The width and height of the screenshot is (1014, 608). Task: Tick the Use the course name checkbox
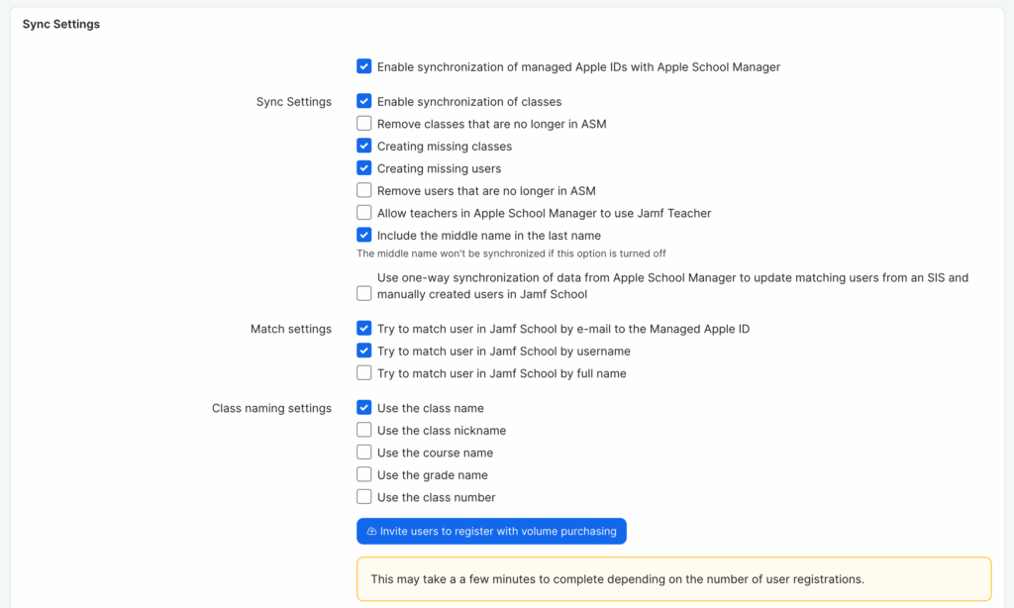364,453
